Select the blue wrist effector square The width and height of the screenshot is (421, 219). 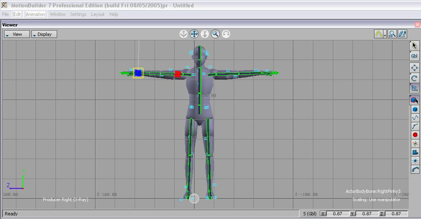pos(138,73)
